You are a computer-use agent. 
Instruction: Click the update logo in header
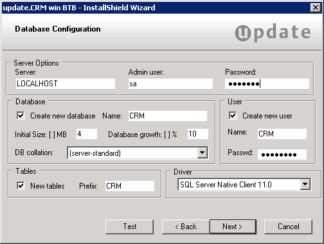(x=273, y=33)
